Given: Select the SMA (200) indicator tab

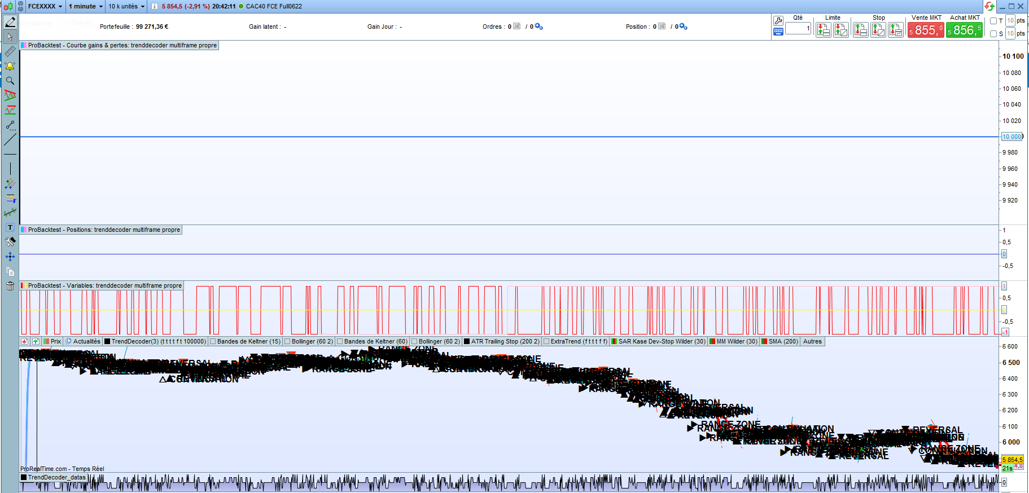Looking at the screenshot, I should [780, 341].
